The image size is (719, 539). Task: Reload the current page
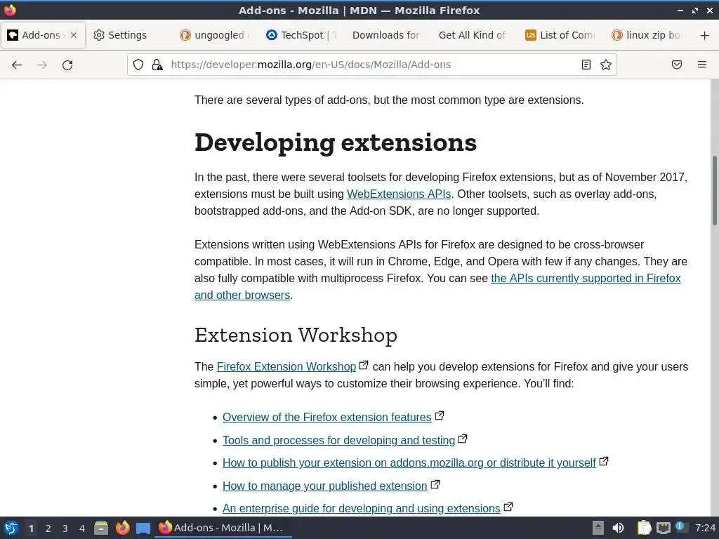pos(67,65)
